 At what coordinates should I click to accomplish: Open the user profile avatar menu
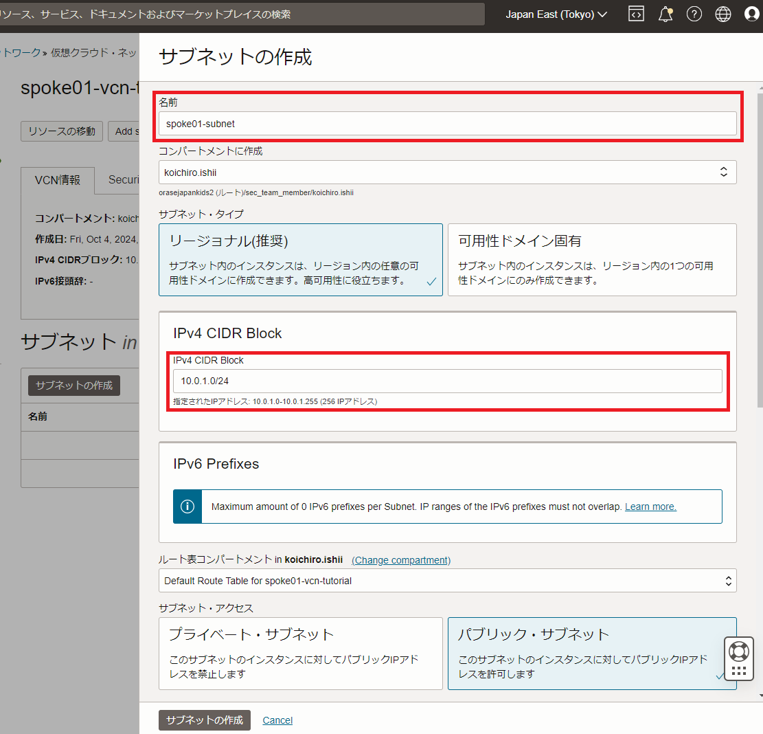click(x=751, y=13)
